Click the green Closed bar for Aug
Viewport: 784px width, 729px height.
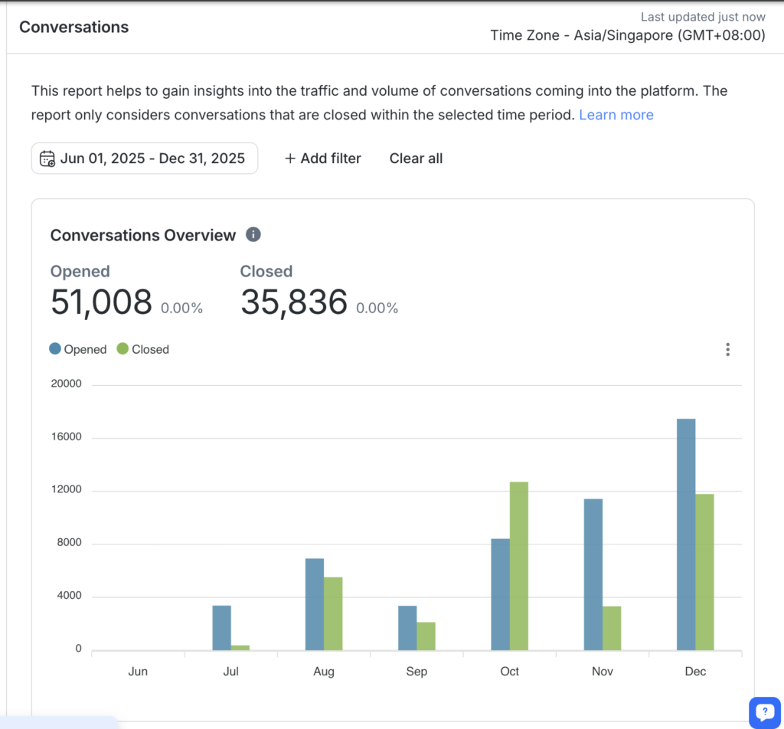point(333,613)
